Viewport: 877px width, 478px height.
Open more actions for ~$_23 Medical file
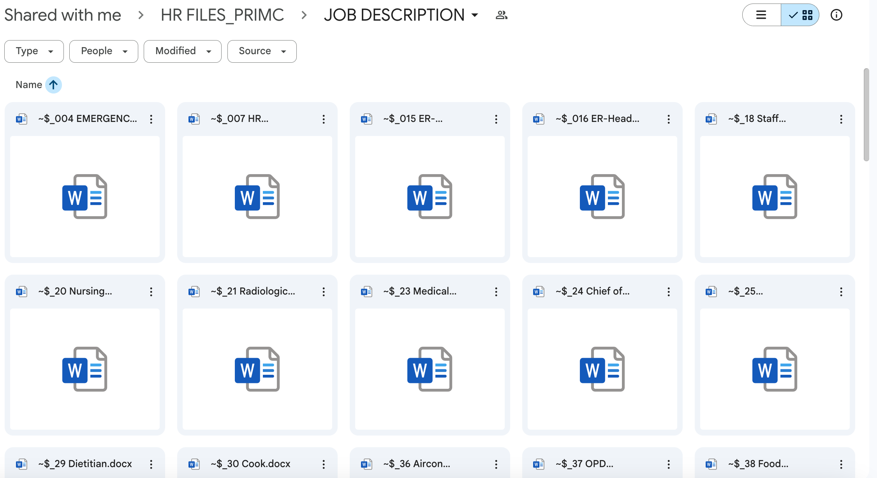point(496,292)
